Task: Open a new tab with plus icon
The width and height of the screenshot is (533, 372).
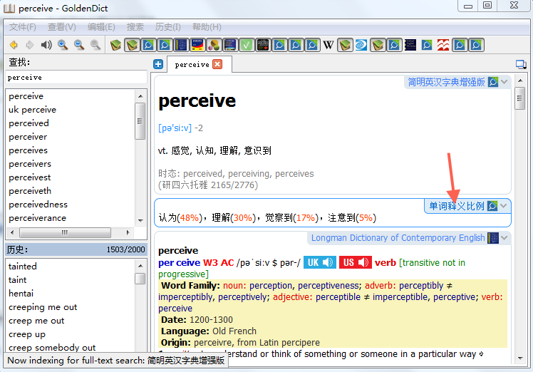Action: (x=158, y=64)
